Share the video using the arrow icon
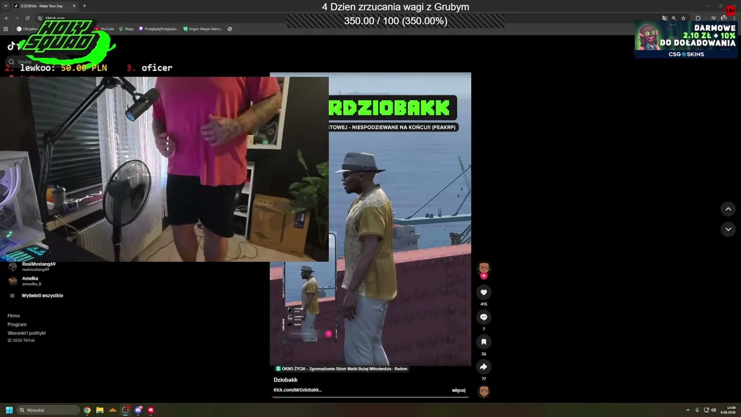The width and height of the screenshot is (741, 417). click(x=484, y=367)
